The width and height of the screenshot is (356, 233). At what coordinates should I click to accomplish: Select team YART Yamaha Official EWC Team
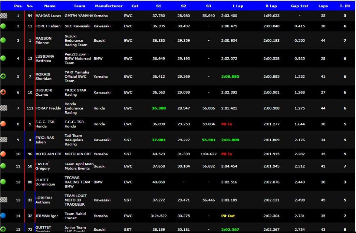pos(77,77)
